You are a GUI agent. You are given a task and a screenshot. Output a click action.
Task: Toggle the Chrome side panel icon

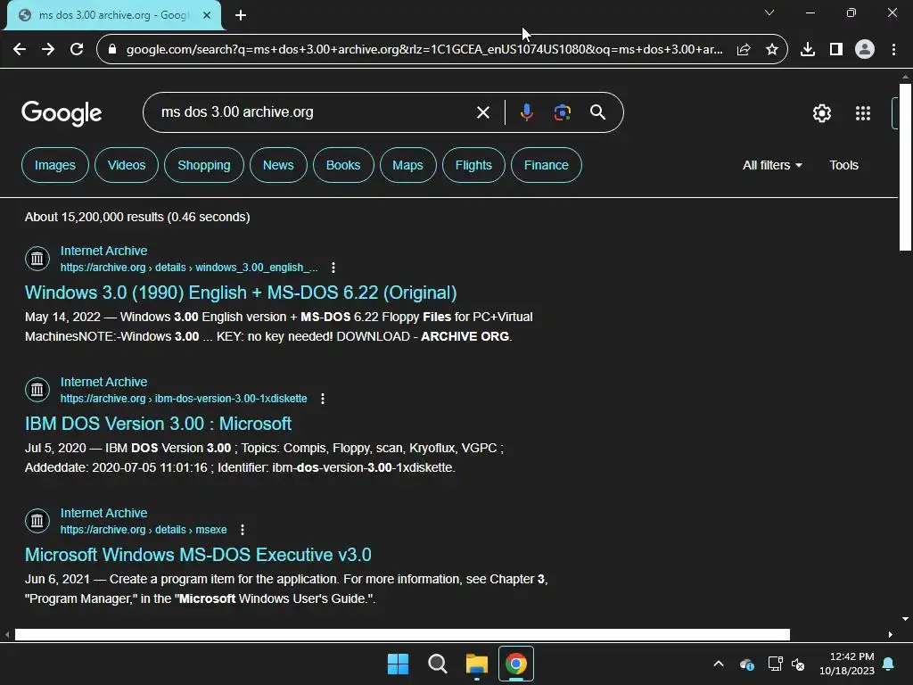point(836,50)
